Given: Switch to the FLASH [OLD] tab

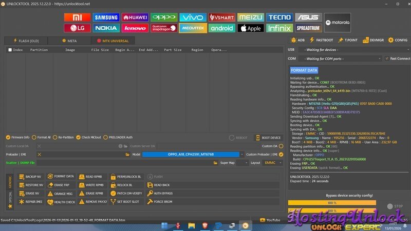Looking at the screenshot, I should 26,41.
